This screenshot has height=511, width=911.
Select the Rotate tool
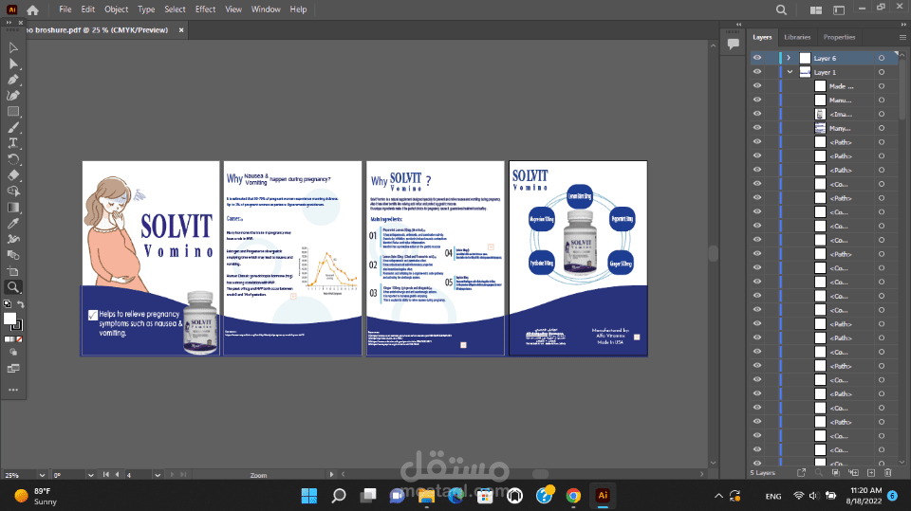pos(13,159)
